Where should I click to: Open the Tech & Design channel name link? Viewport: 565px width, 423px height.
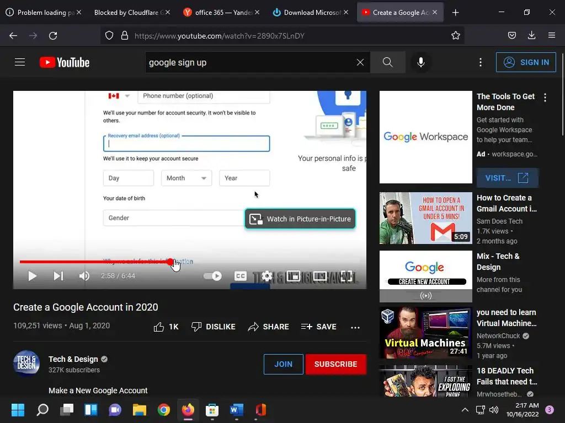click(x=73, y=359)
